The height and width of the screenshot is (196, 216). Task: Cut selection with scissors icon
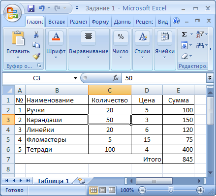[x=36, y=34]
